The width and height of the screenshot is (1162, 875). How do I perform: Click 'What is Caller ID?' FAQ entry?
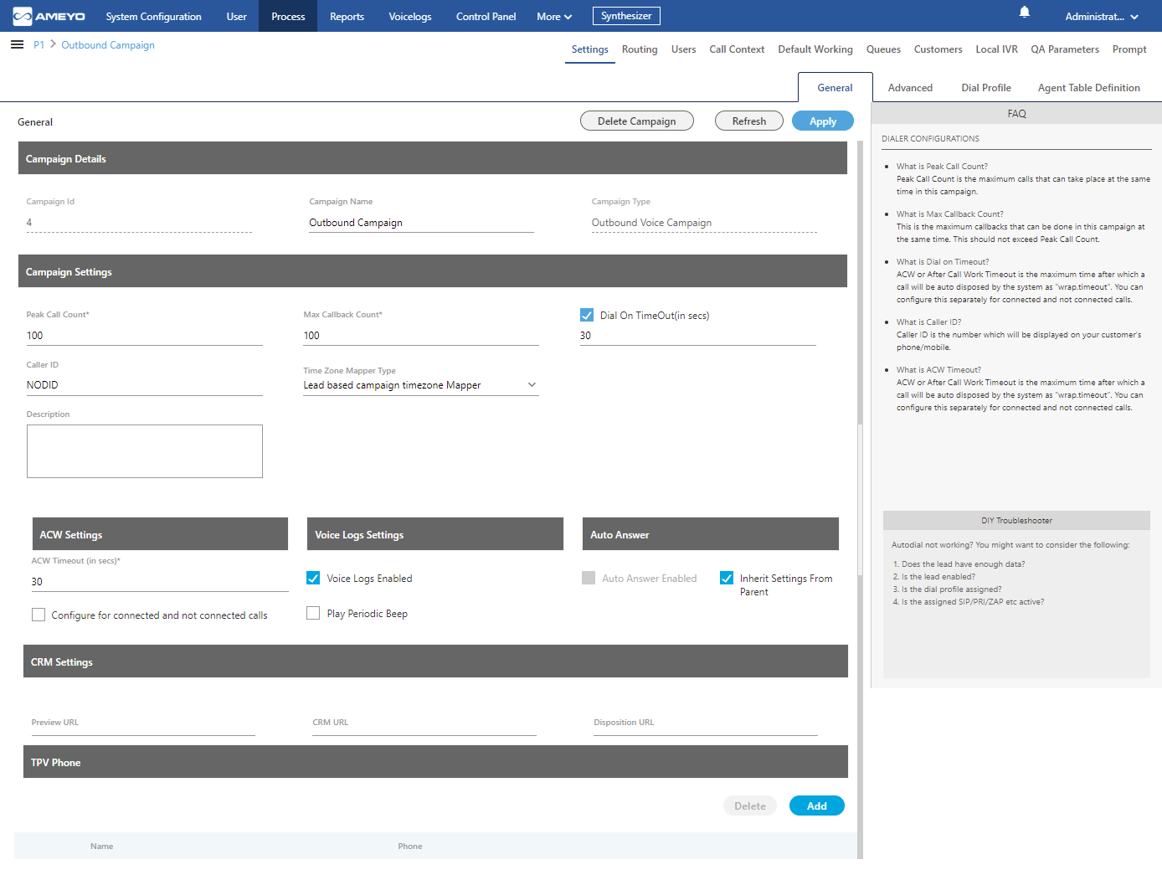click(x=928, y=322)
